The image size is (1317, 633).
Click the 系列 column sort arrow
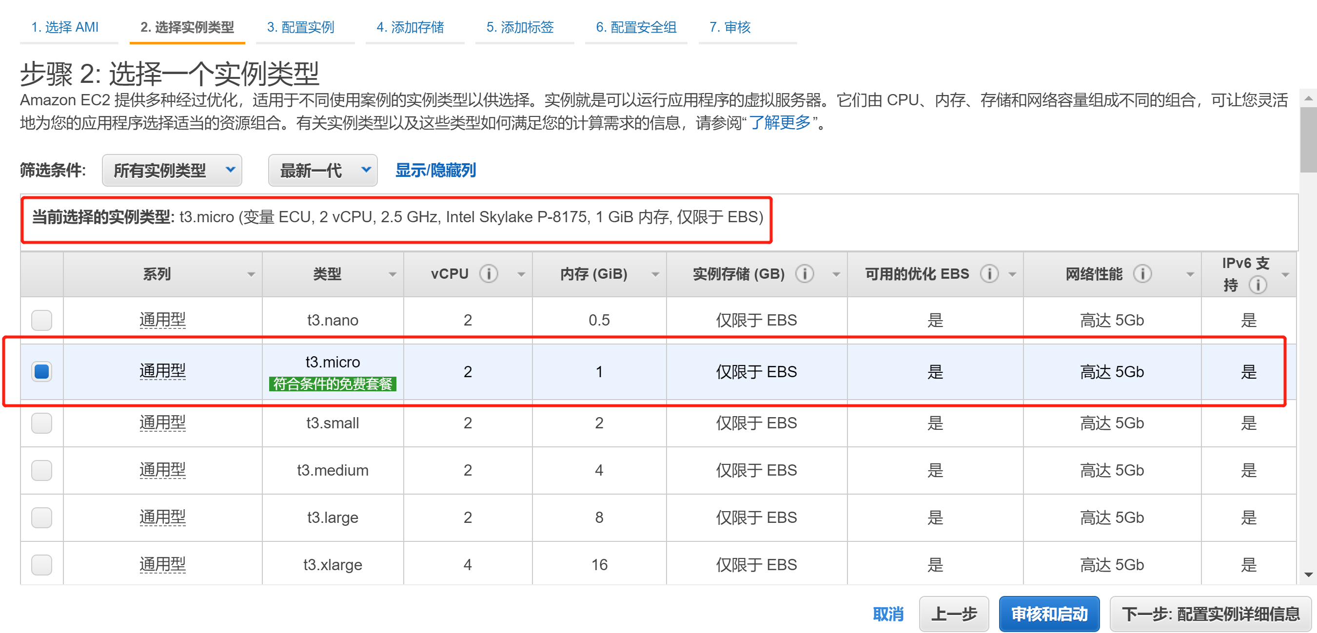point(251,274)
